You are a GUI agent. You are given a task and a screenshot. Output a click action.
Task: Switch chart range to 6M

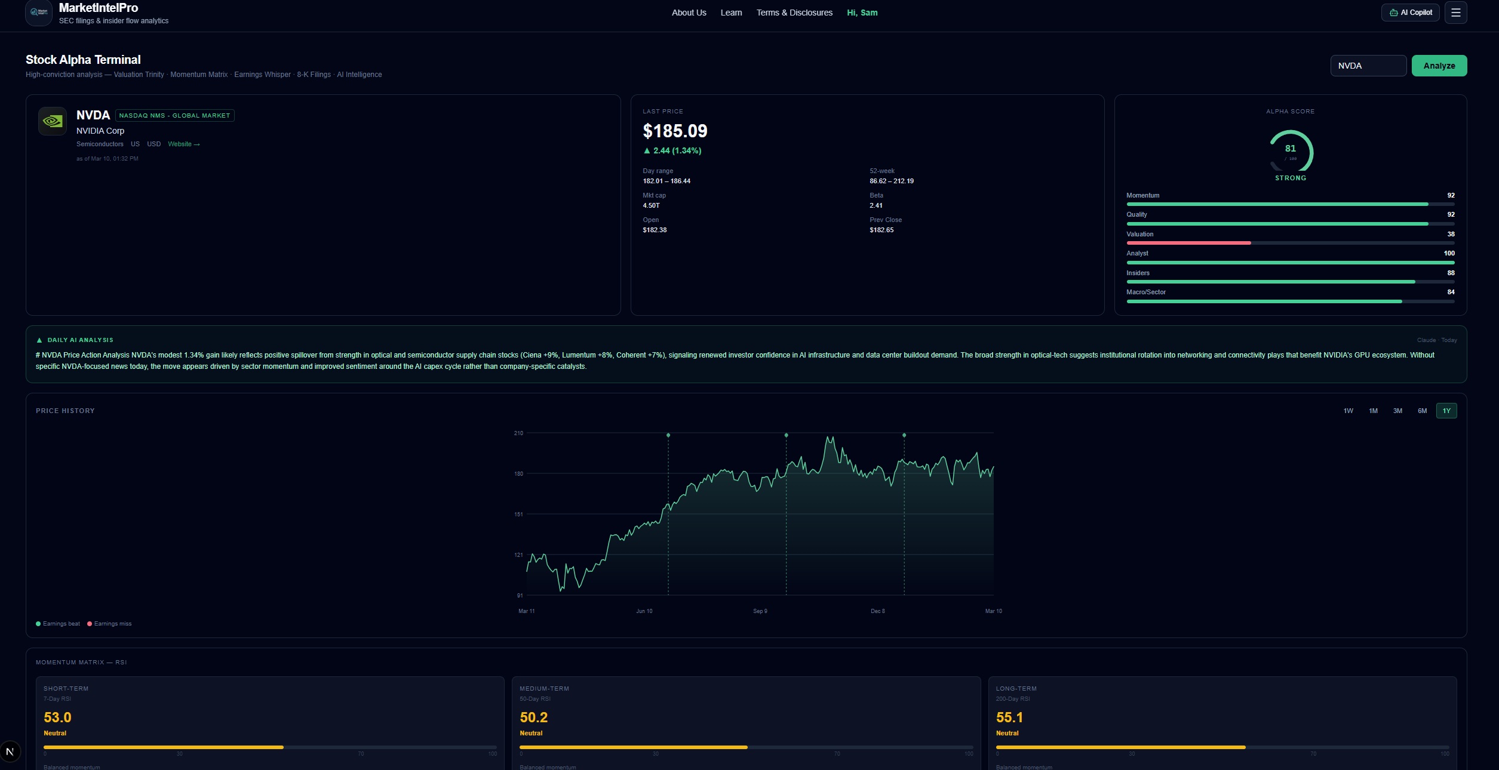pyautogui.click(x=1422, y=411)
